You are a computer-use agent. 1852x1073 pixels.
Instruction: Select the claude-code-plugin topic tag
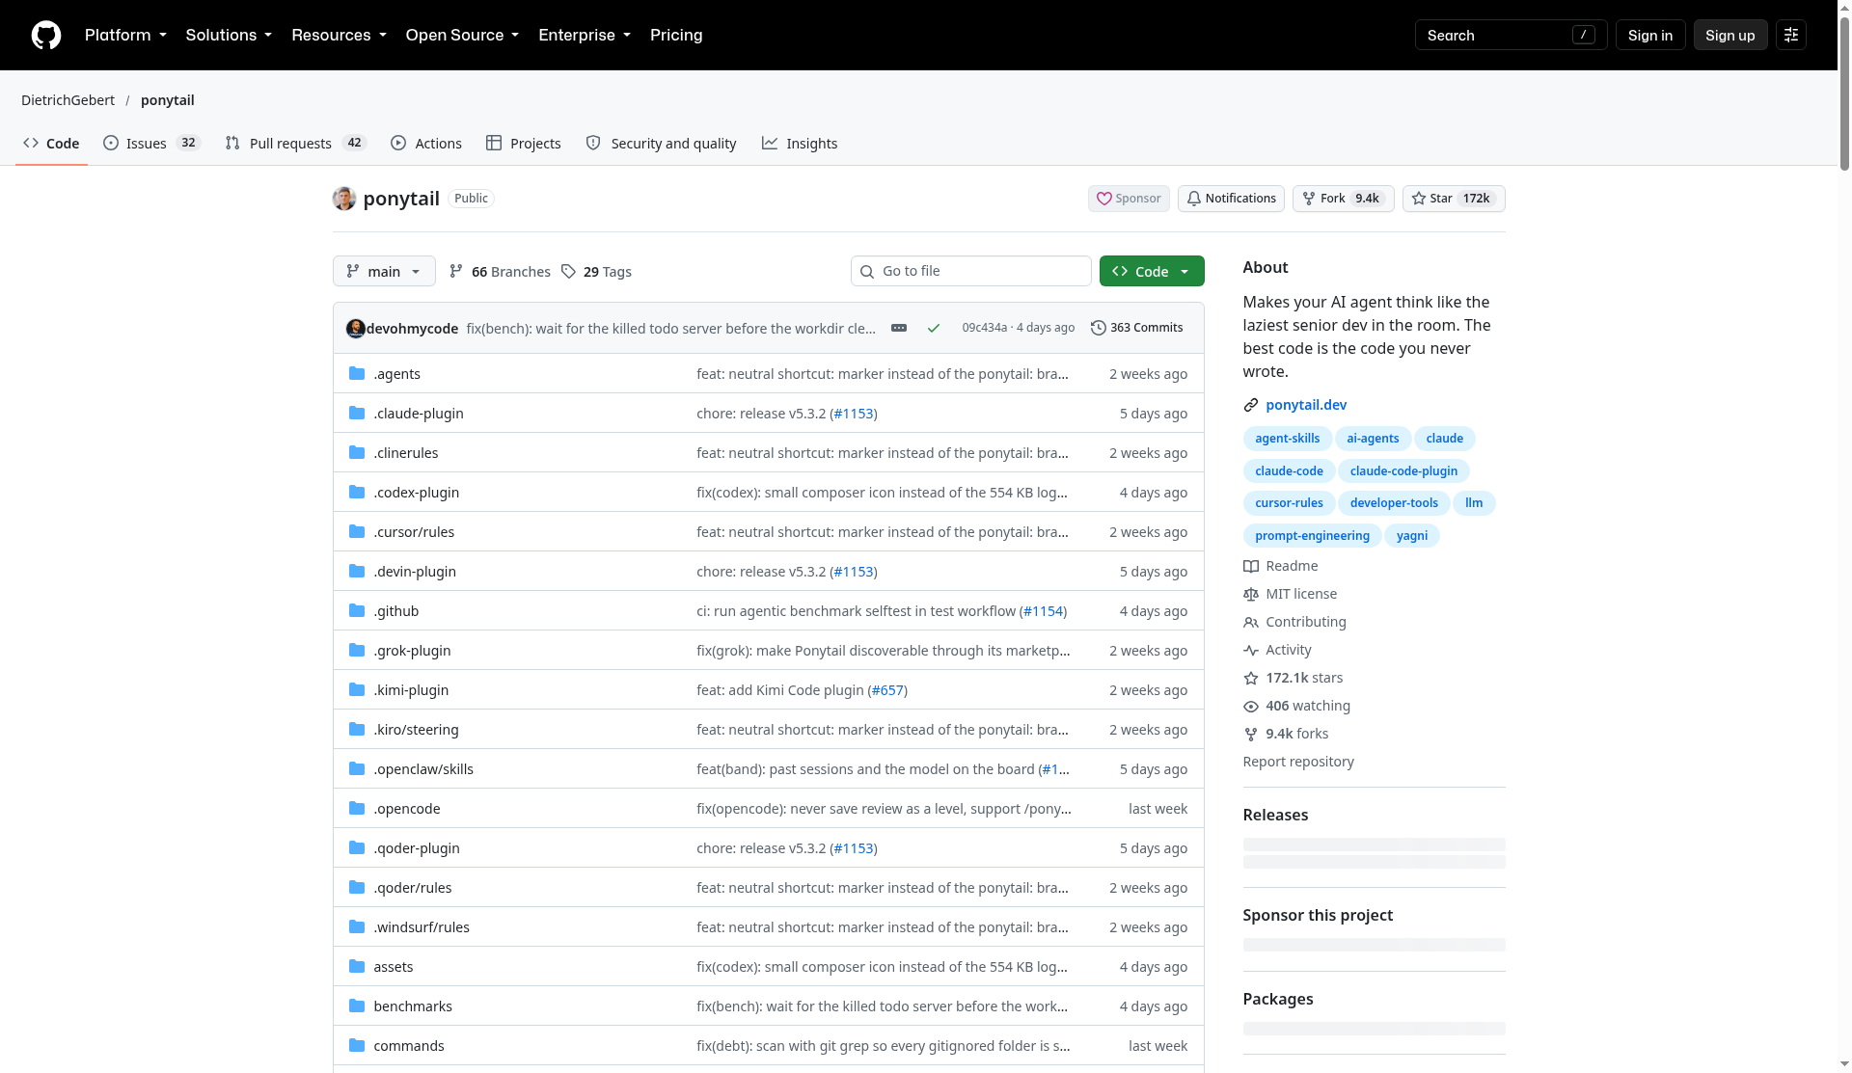point(1403,470)
